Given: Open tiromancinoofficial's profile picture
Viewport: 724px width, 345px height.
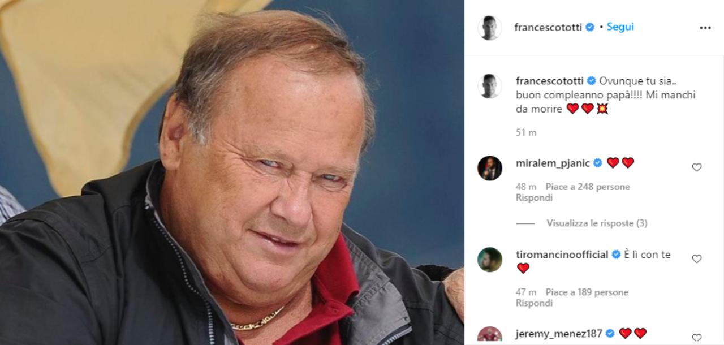Looking at the screenshot, I should 489,260.
